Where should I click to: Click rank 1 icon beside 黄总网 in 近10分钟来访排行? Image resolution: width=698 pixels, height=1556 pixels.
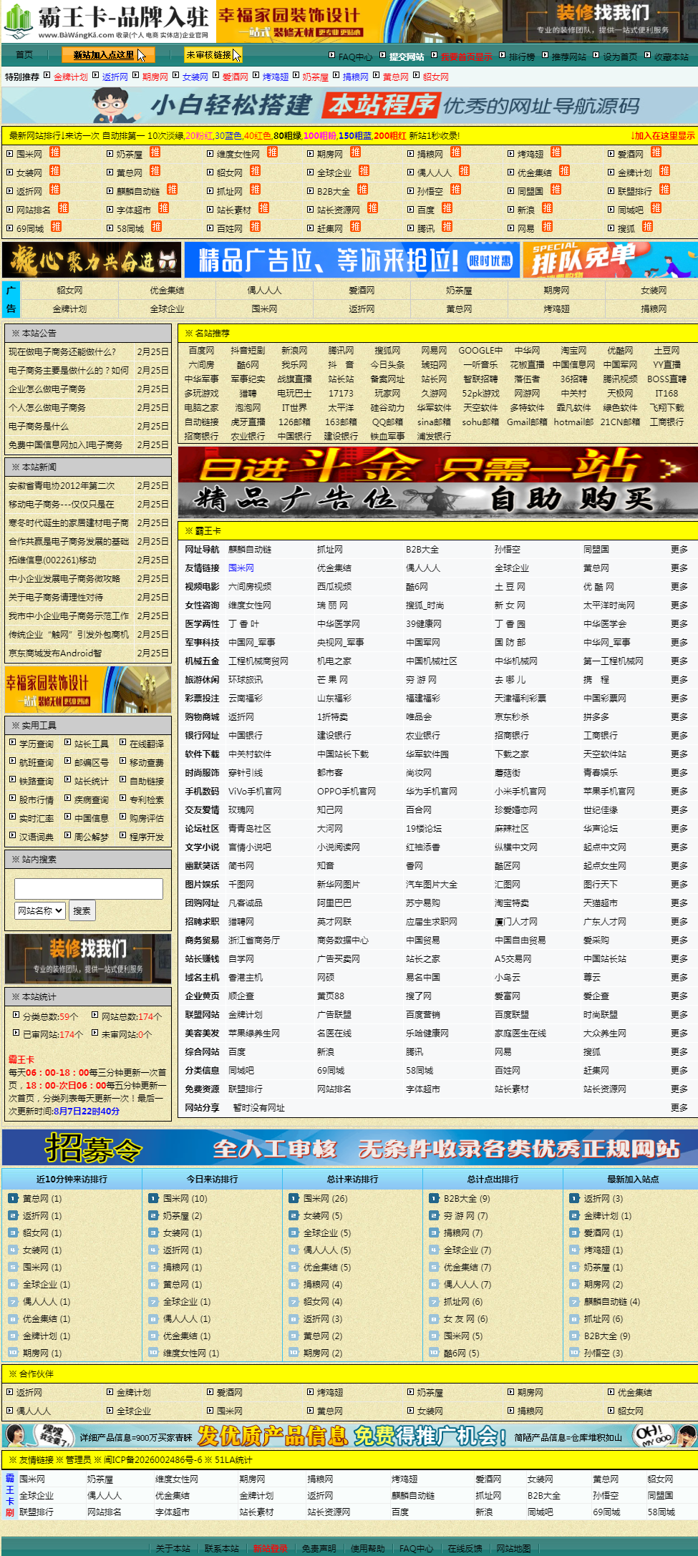coord(13,1198)
